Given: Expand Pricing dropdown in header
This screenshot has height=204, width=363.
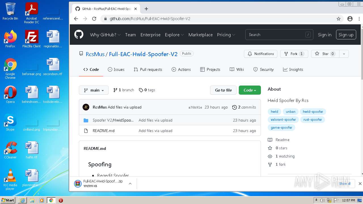Looking at the screenshot, I should click(226, 35).
